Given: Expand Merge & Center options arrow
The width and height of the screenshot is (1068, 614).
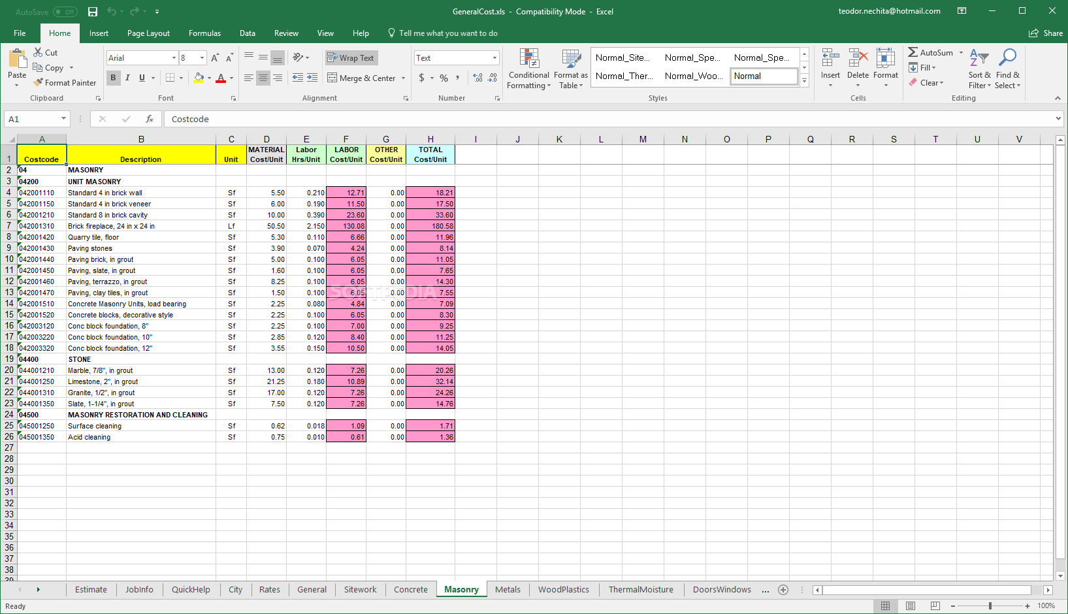Looking at the screenshot, I should coord(403,78).
